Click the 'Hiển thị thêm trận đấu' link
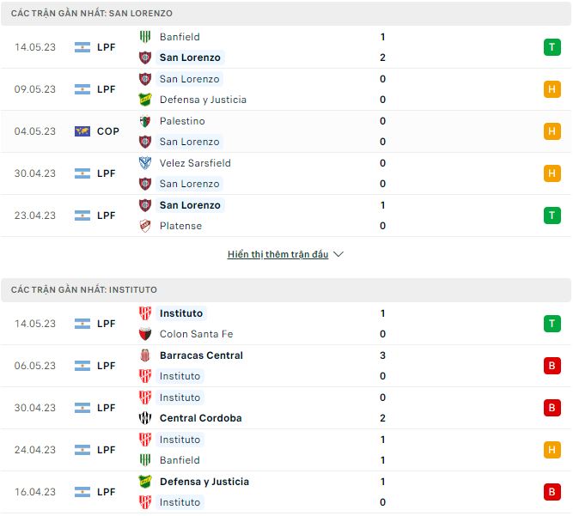The image size is (573, 516). [277, 255]
